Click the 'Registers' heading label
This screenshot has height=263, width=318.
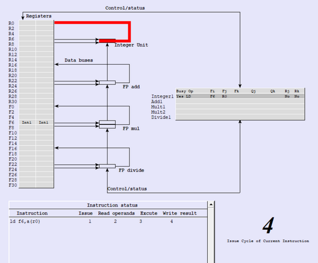[x=39, y=16]
